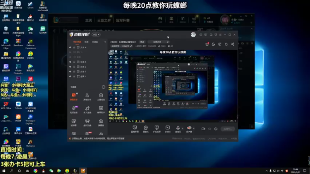Open the taskbar notification center

click(x=305, y=171)
